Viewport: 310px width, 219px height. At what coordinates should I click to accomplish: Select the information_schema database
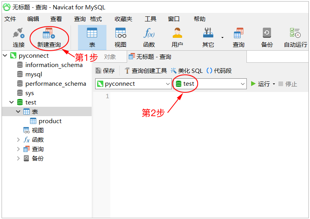pyautogui.click(x=54, y=65)
